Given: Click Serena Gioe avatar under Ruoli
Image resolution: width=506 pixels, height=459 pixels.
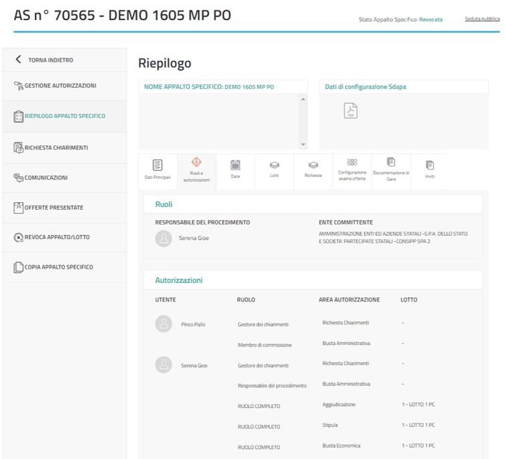Looking at the screenshot, I should click(164, 238).
